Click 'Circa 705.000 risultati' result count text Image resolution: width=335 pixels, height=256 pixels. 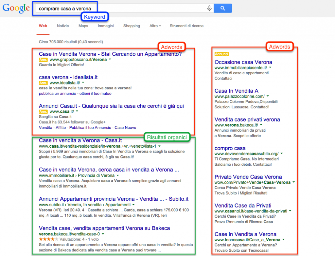pos(71,42)
